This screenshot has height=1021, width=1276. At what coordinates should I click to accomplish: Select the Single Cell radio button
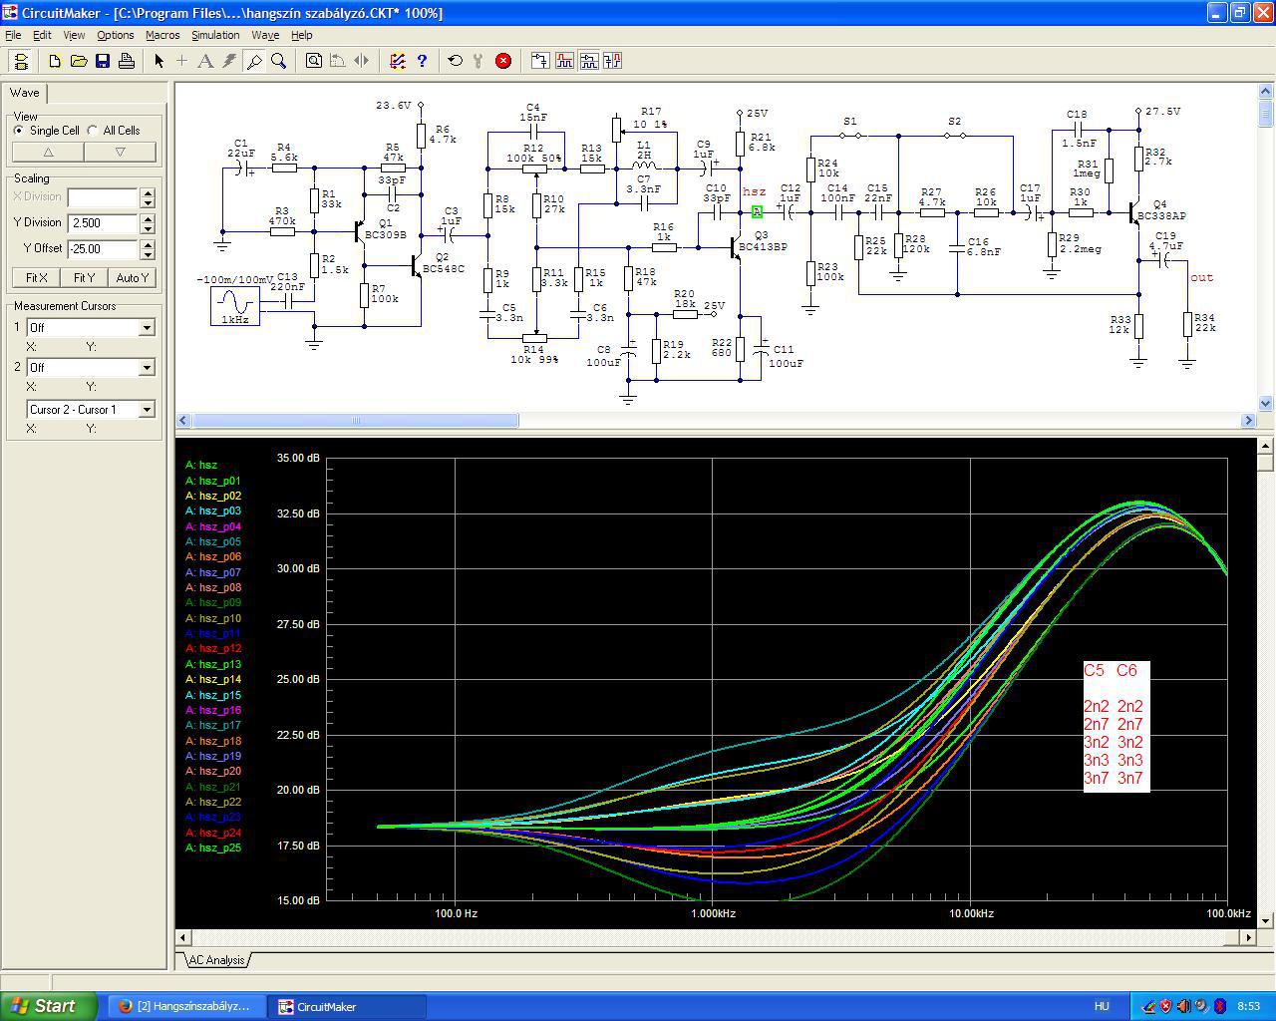pos(19,131)
